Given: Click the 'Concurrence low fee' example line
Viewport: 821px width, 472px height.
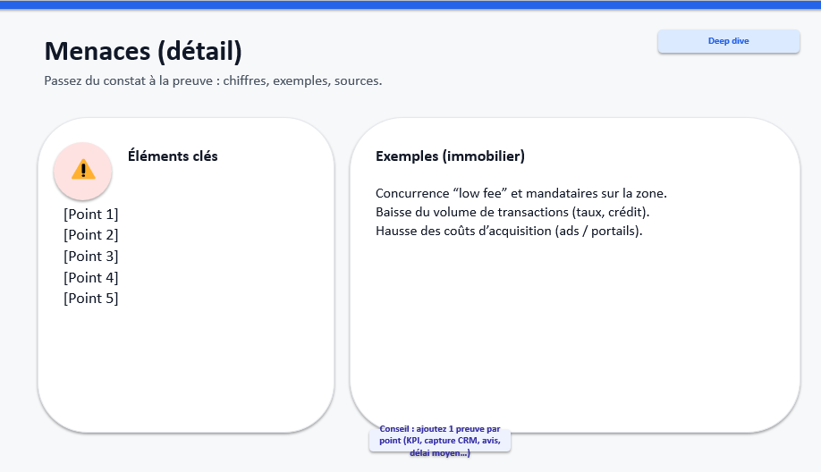Looking at the screenshot, I should coord(521,193).
